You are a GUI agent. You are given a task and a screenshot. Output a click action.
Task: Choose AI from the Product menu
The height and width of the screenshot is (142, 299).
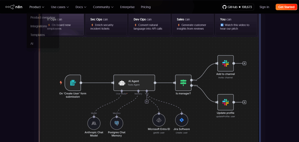(x=32, y=44)
